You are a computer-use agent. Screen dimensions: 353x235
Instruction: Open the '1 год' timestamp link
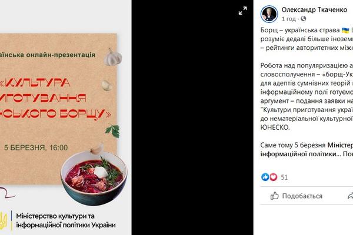click(289, 19)
